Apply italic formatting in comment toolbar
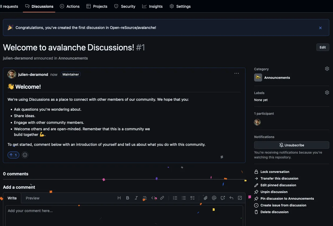Screen dimensions: 333x226 [136, 198]
